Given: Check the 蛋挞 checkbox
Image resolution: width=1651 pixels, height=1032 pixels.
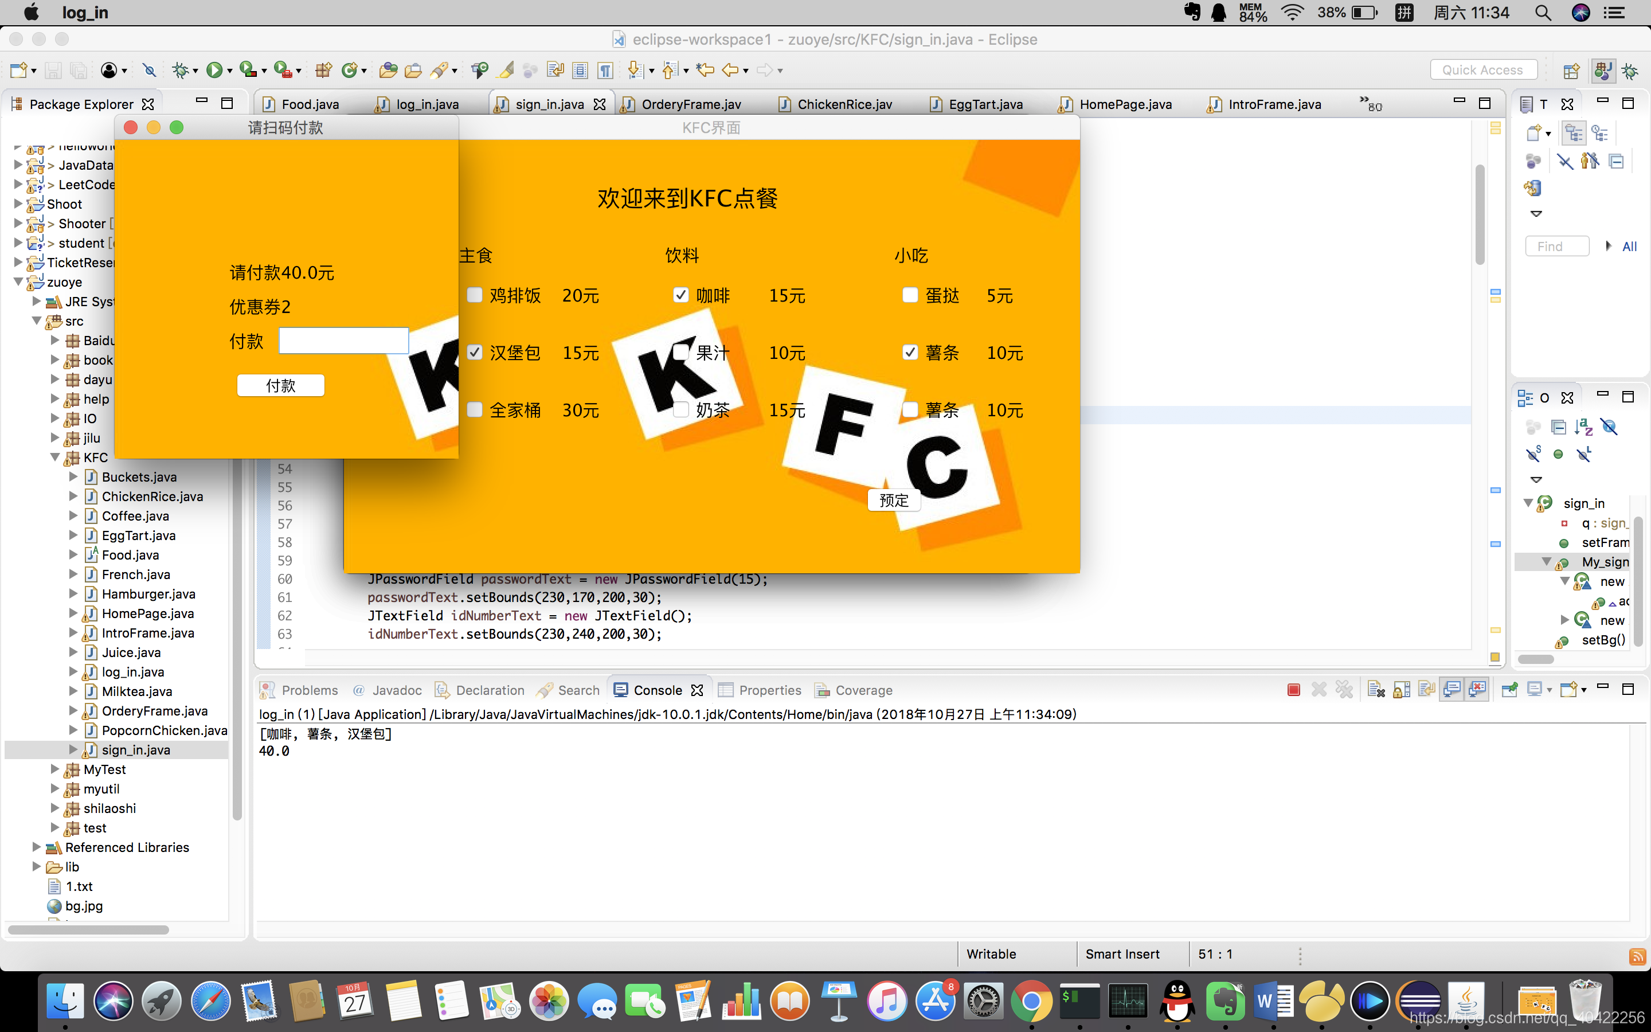Looking at the screenshot, I should (x=910, y=295).
